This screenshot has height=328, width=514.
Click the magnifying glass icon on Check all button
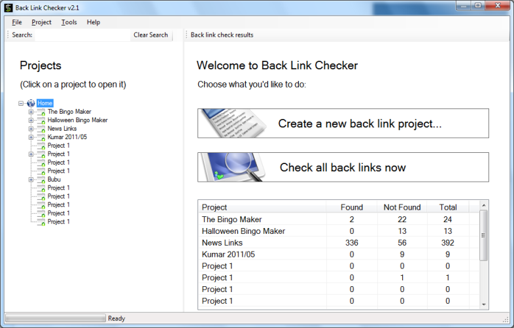pos(233,167)
